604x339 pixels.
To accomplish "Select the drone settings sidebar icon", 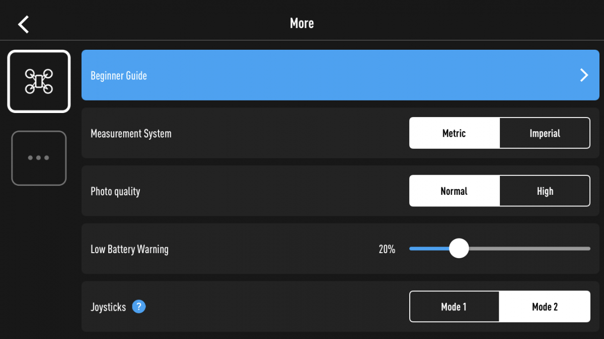I will click(x=39, y=81).
